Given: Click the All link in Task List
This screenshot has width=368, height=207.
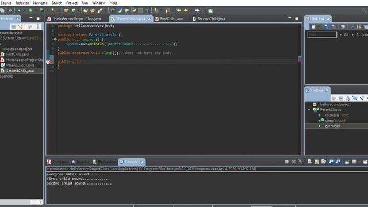Looking at the screenshot, I should click(x=346, y=34).
